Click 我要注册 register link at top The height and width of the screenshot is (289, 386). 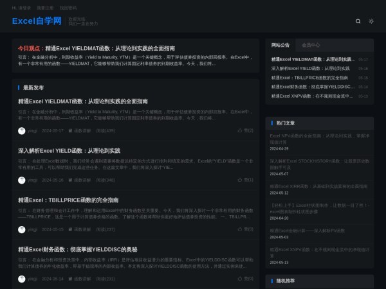45,8
